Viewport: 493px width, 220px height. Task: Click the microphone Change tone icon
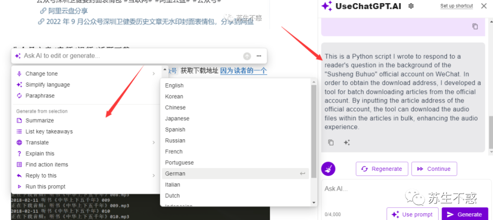point(19,74)
